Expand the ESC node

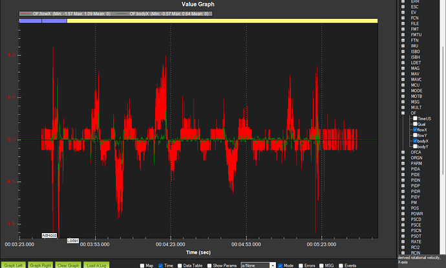[x=403, y=7]
